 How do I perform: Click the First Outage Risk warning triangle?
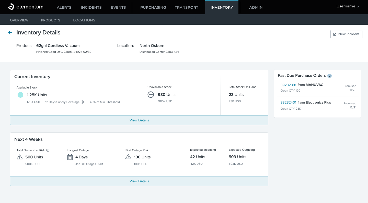coord(128,157)
